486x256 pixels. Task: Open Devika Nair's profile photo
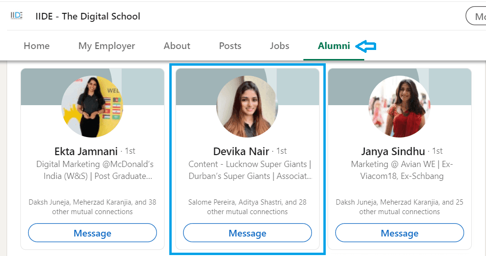pyautogui.click(x=247, y=107)
